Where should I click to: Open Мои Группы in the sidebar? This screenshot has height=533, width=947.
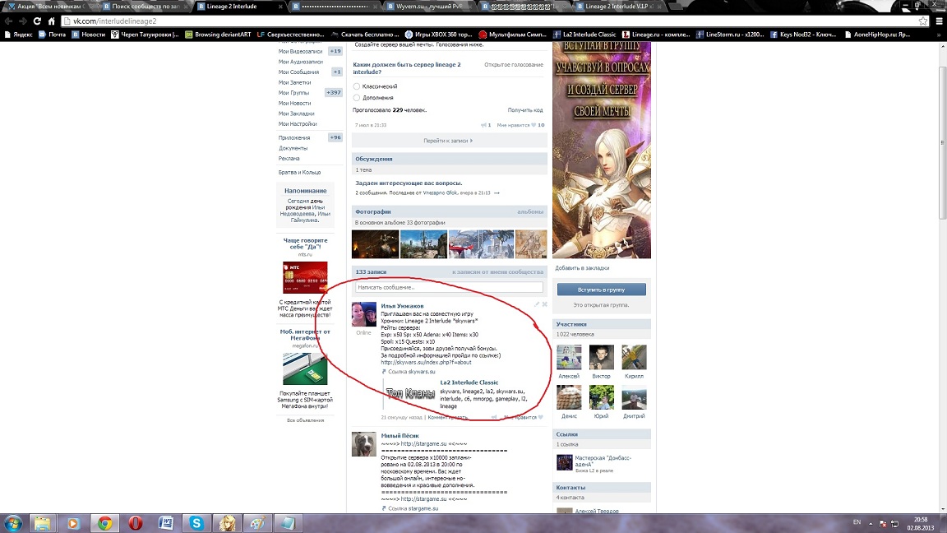coord(293,92)
